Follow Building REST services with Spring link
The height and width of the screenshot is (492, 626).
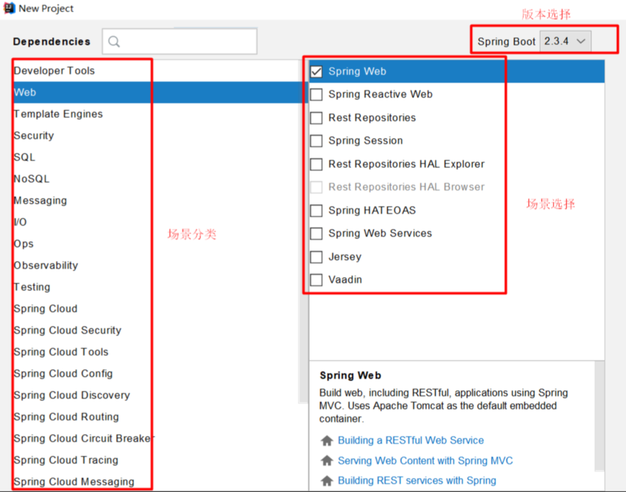tap(417, 480)
